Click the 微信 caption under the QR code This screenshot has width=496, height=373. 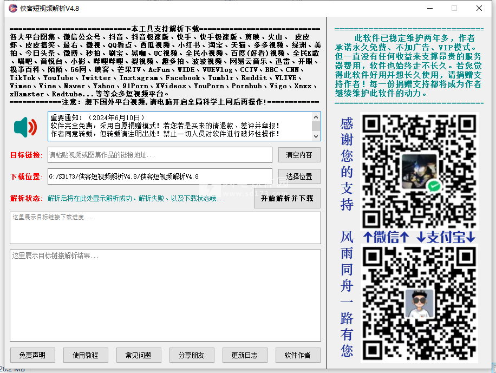point(386,237)
